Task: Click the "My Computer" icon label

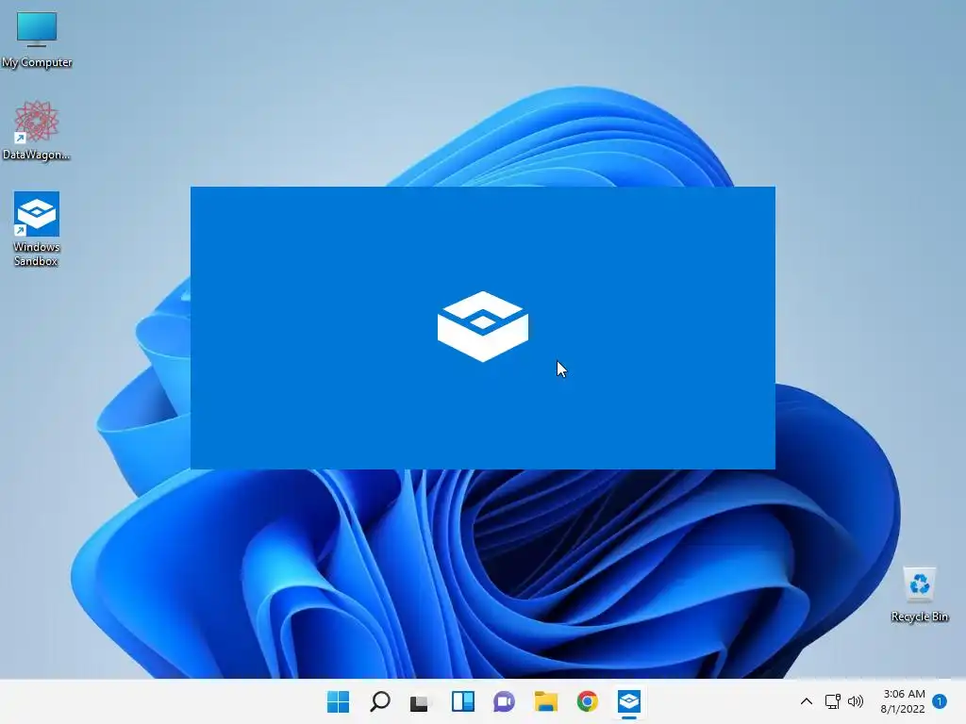Action: (37, 62)
